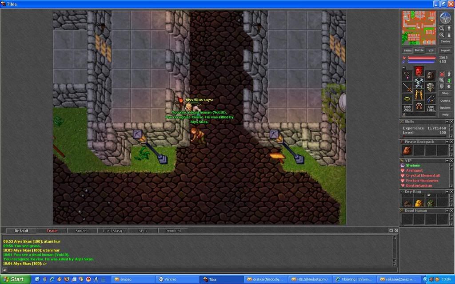Select chase opponent mode

449,80
